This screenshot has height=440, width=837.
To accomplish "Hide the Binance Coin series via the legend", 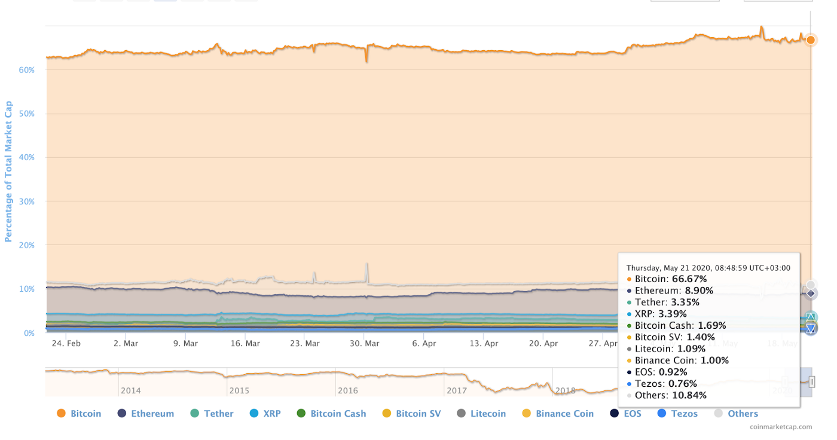I will tap(558, 414).
